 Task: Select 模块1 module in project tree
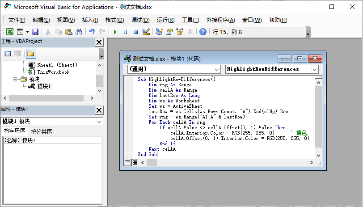[x=44, y=86]
